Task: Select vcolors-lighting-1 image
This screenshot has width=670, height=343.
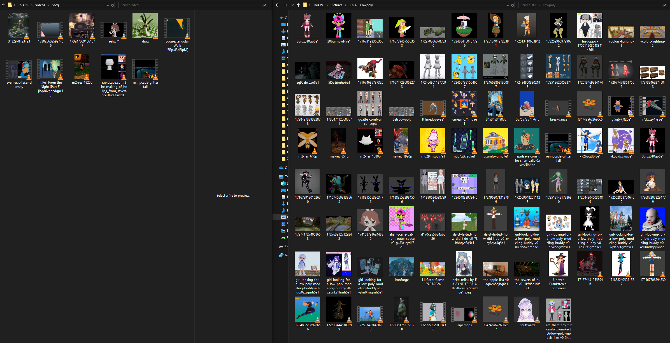Action: click(x=621, y=36)
